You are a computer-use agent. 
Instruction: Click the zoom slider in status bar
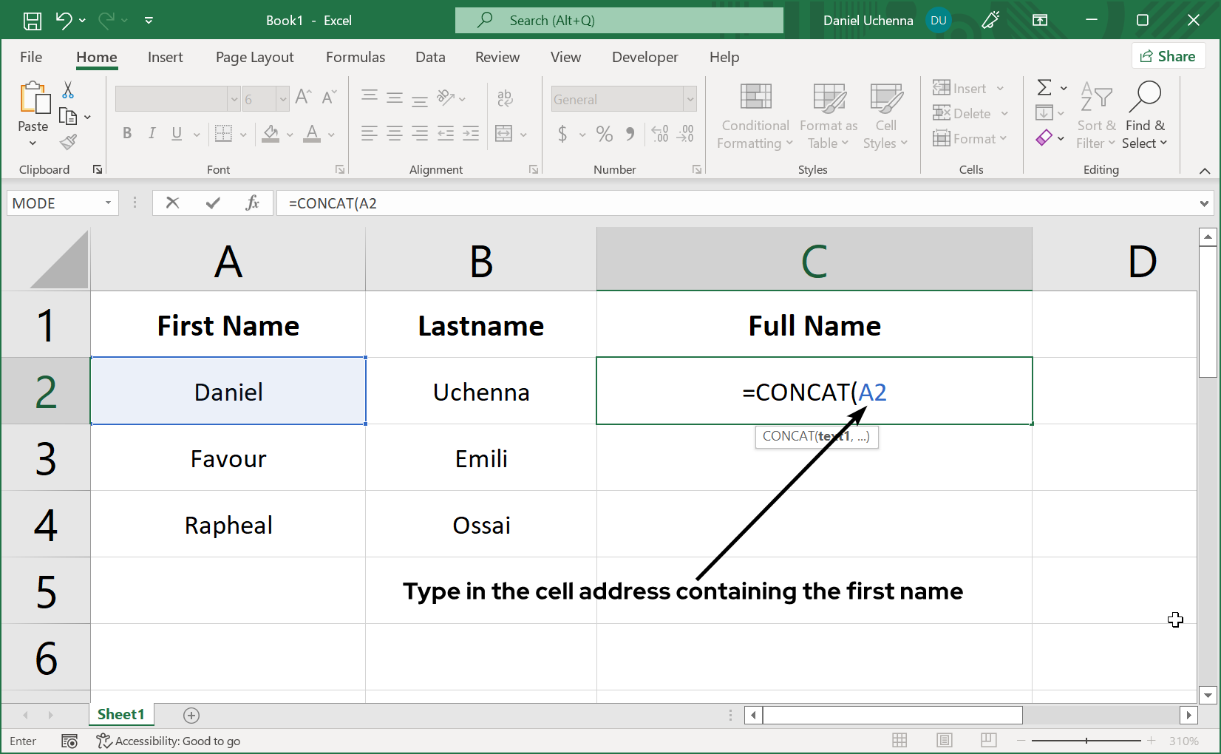[1086, 741]
